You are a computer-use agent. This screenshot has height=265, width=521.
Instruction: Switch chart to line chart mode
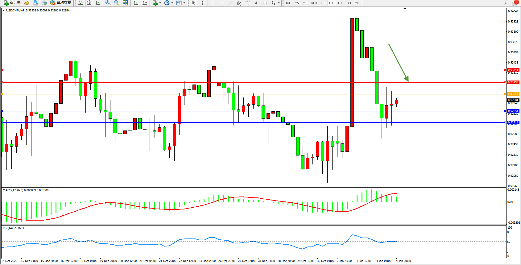98,3
